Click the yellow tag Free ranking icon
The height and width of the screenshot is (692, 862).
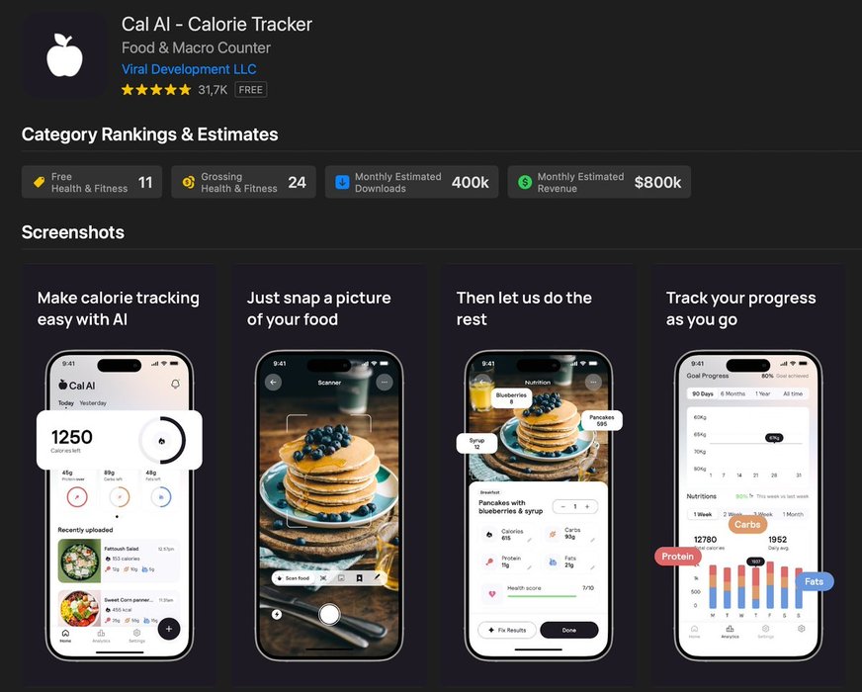click(39, 182)
